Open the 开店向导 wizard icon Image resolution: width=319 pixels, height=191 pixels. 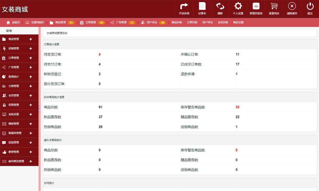coord(184,6)
